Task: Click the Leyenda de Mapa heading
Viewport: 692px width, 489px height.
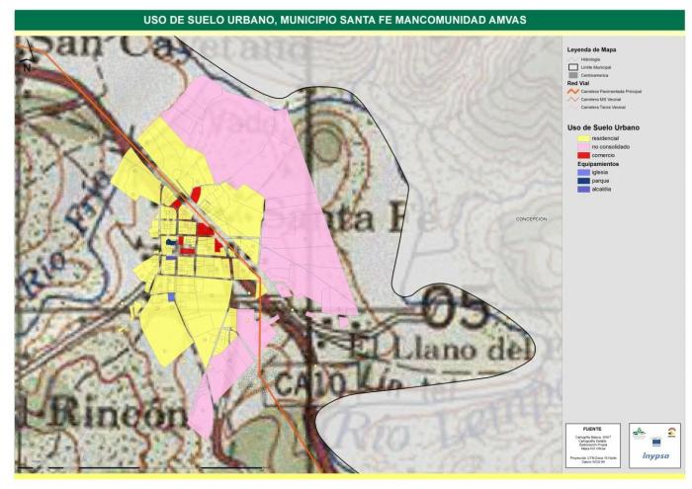Action: point(592,49)
